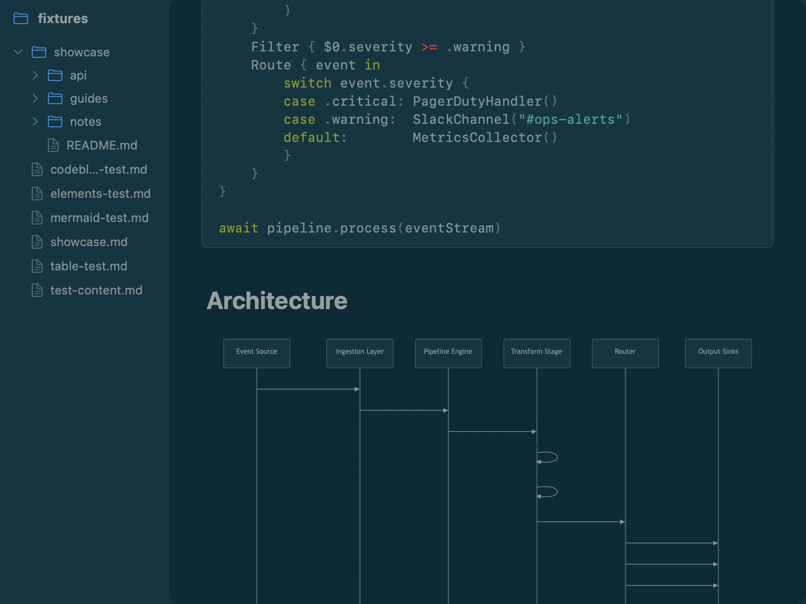Open README.md from the sidebar
Image resolution: width=806 pixels, height=604 pixels.
[102, 145]
